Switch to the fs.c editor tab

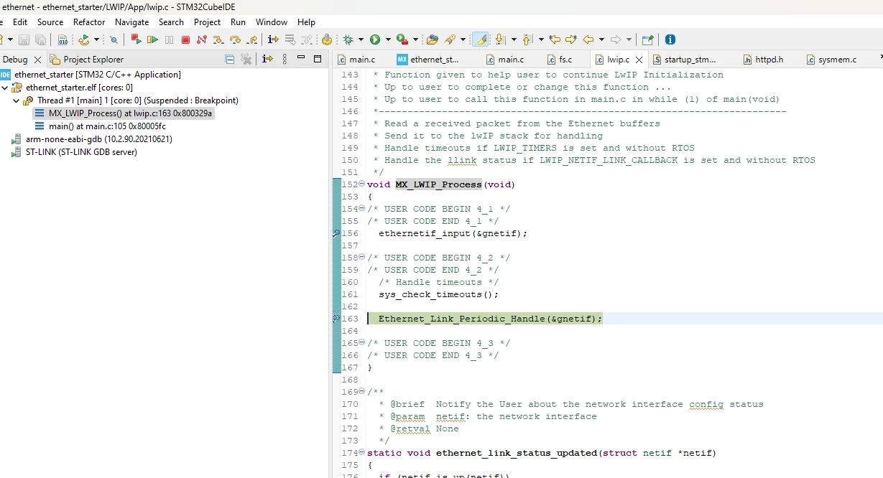click(x=560, y=60)
